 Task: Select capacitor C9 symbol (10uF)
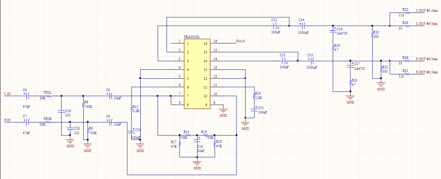pyautogui.click(x=108, y=96)
